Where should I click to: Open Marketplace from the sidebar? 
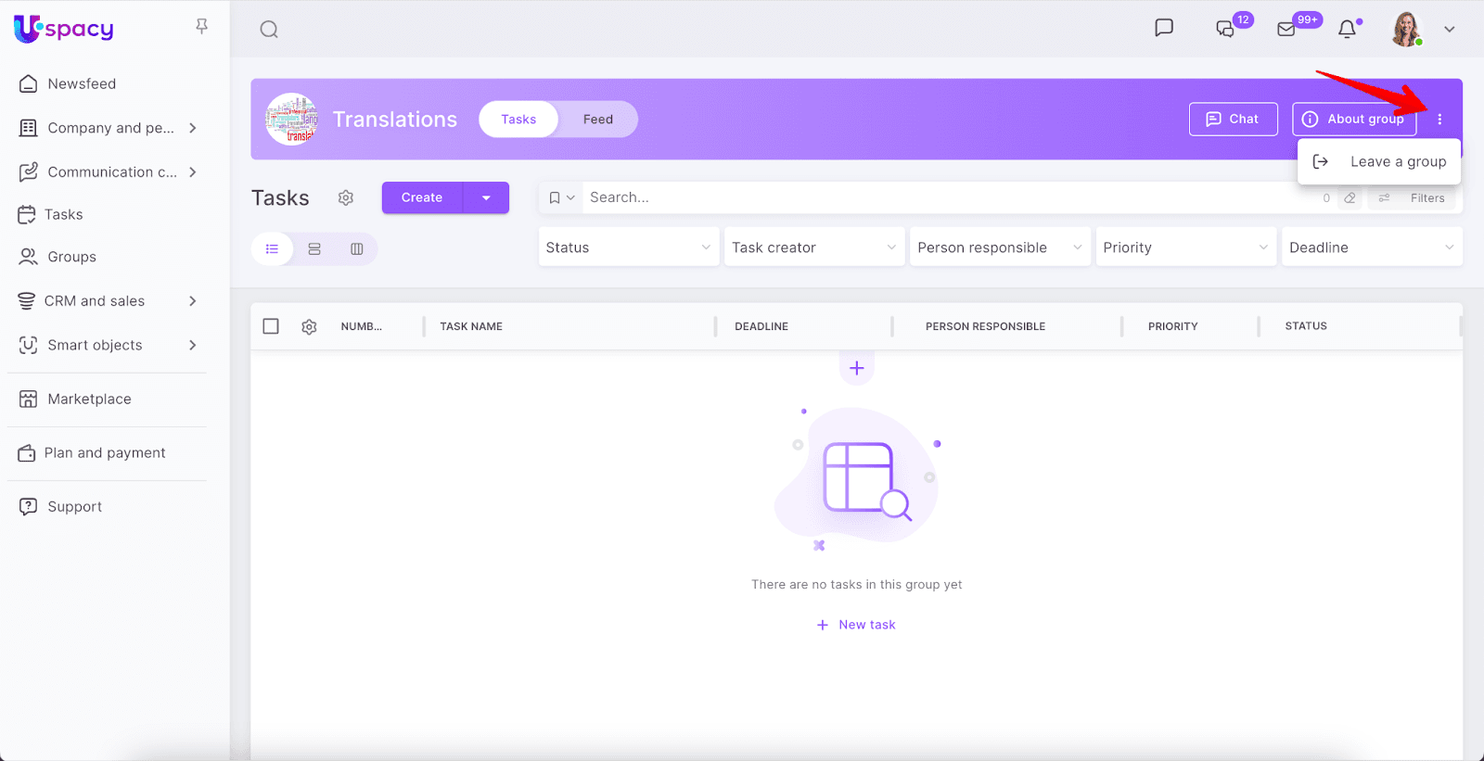pos(89,400)
